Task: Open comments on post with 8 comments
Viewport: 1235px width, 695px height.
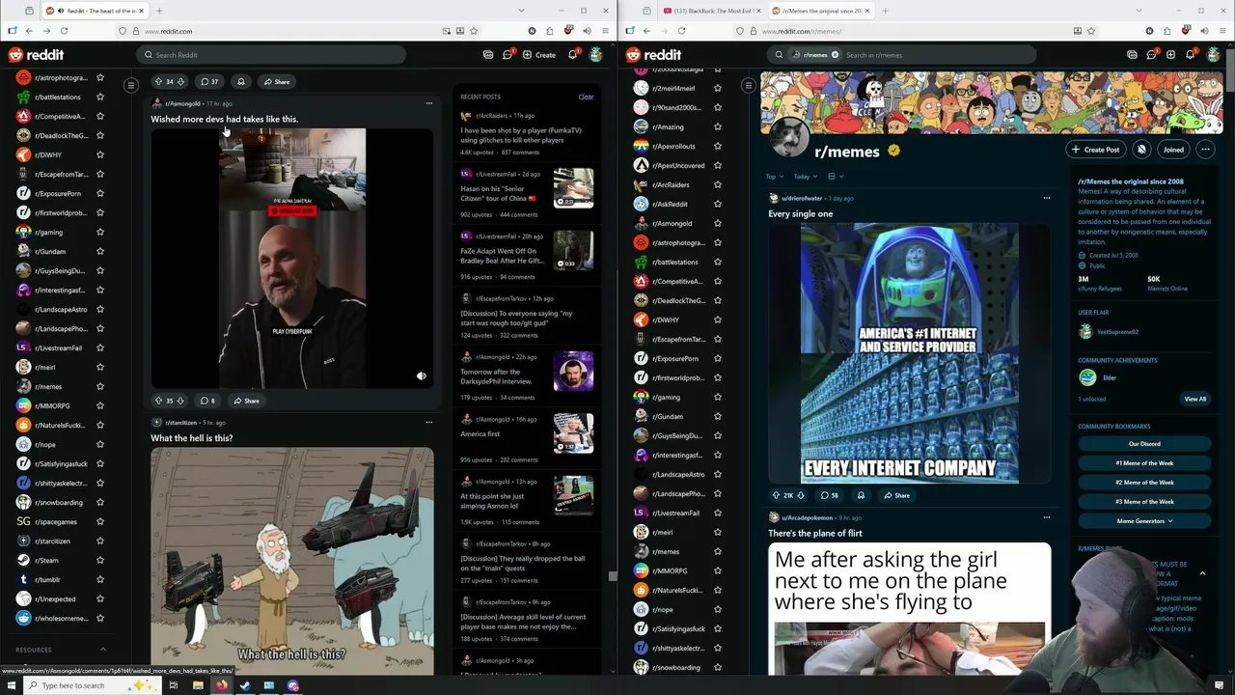Action: coord(207,401)
